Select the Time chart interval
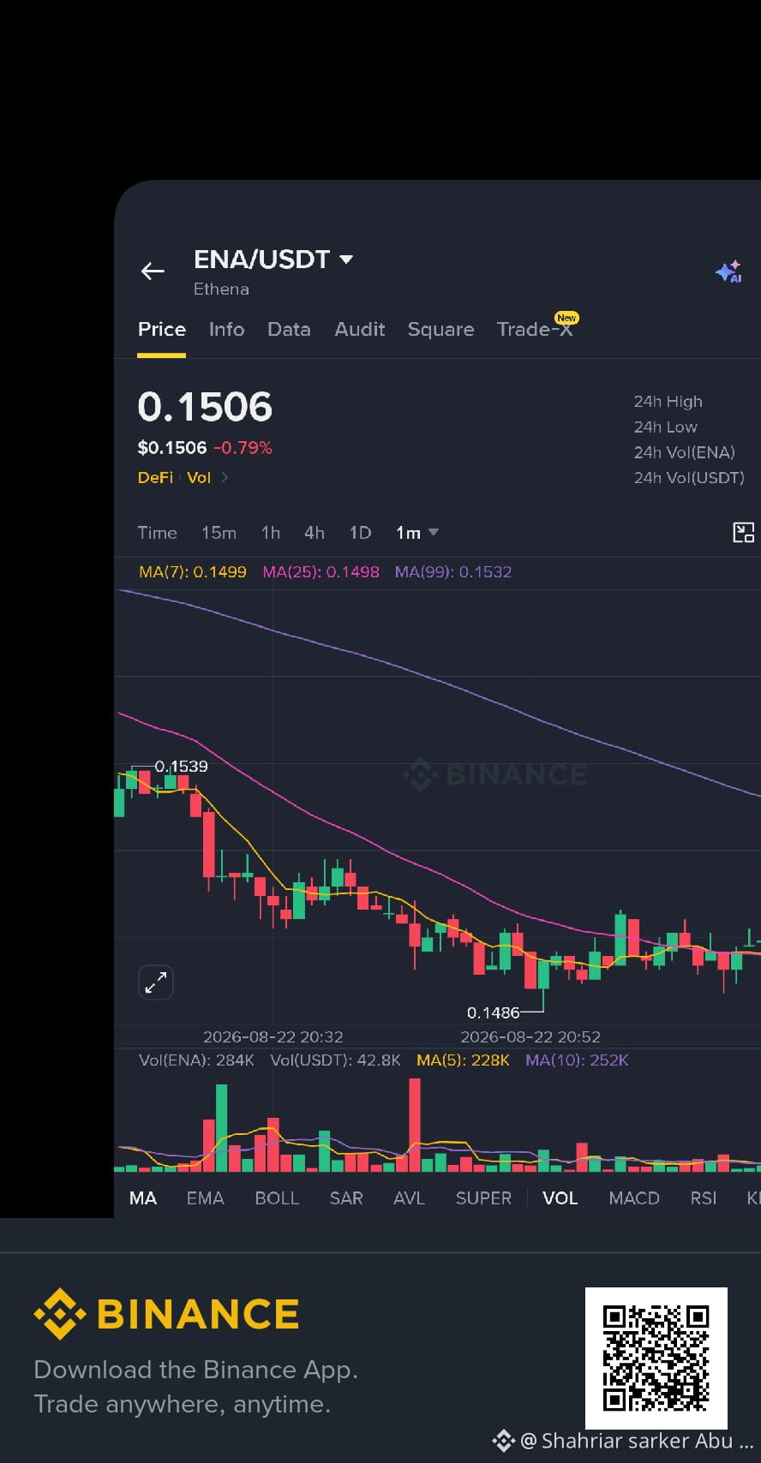Viewport: 761px width, 1463px height. (x=158, y=533)
